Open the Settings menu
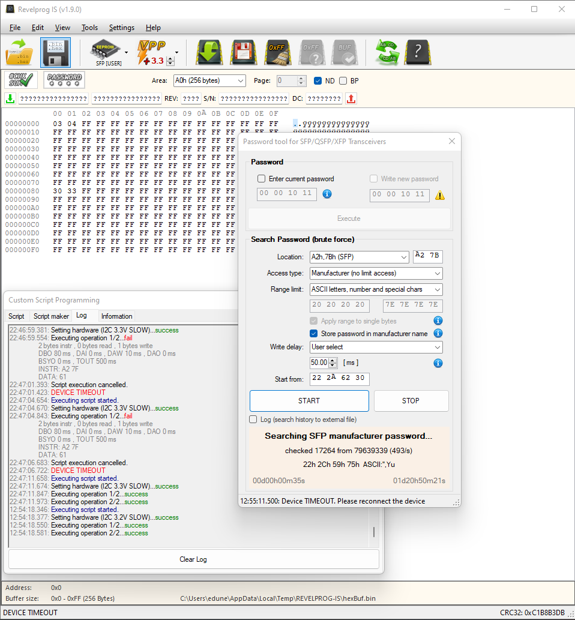 pos(121,28)
